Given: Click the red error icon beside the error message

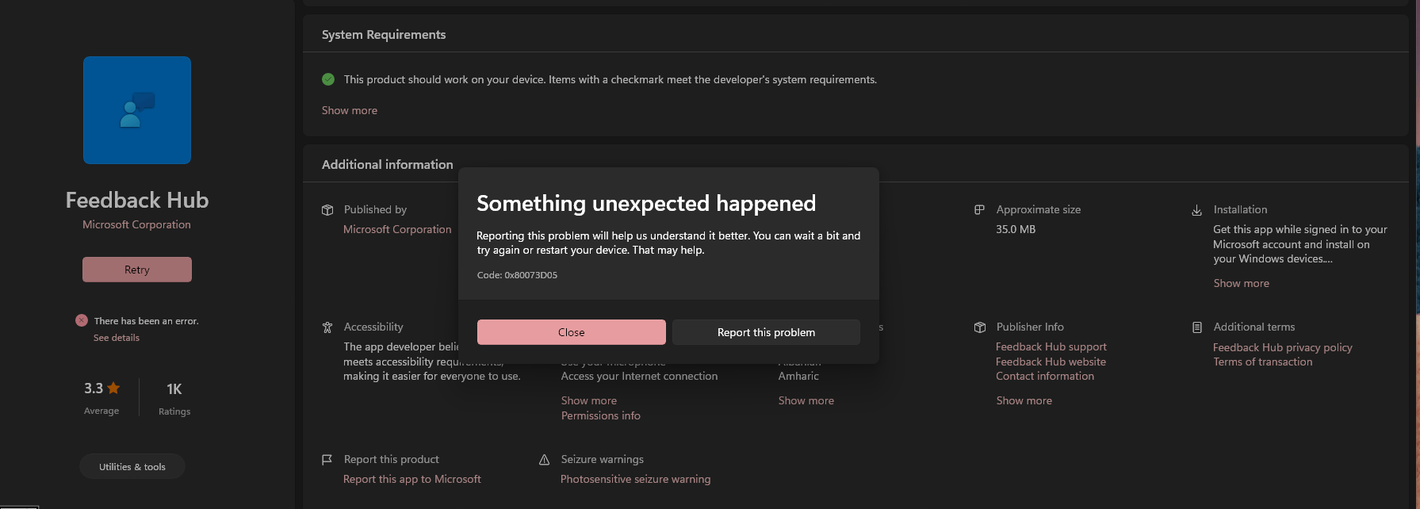Looking at the screenshot, I should pyautogui.click(x=82, y=320).
